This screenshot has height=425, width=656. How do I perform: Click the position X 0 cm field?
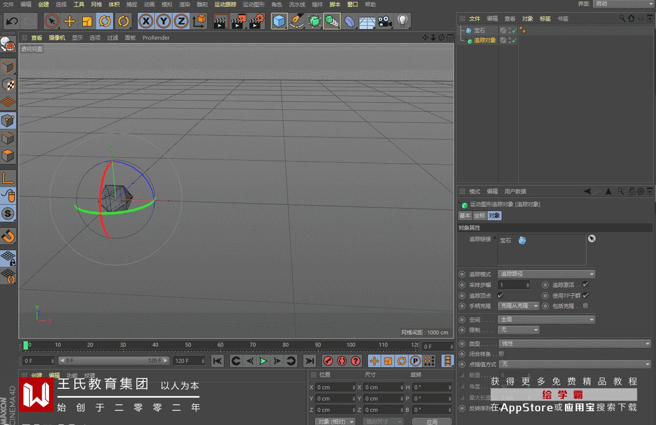(x=335, y=387)
